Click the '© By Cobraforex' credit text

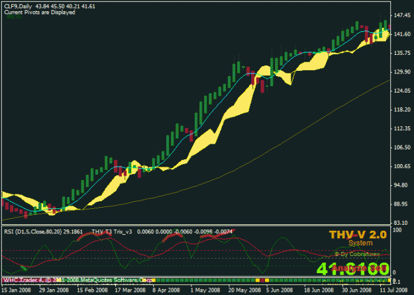coord(357,254)
